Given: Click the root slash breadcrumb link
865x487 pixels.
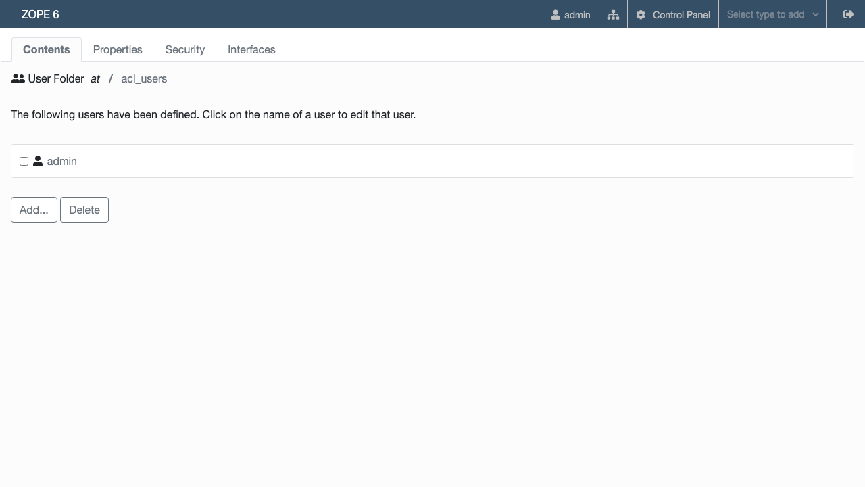Looking at the screenshot, I should click(x=110, y=78).
